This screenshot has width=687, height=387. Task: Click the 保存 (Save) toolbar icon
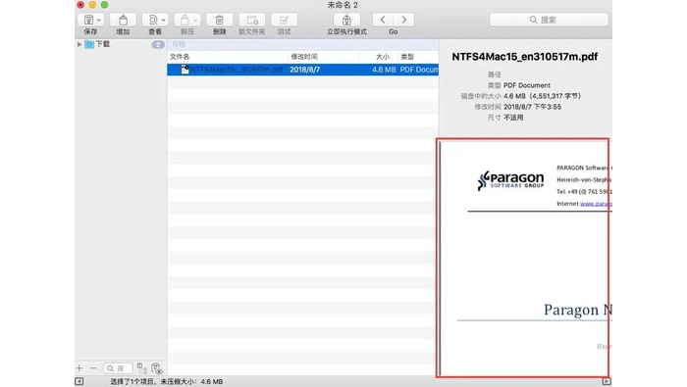[x=89, y=21]
